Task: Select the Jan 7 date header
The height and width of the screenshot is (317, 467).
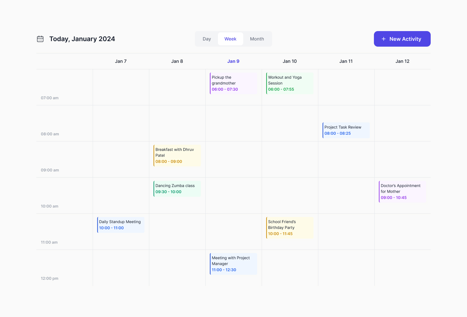Action: (x=121, y=61)
